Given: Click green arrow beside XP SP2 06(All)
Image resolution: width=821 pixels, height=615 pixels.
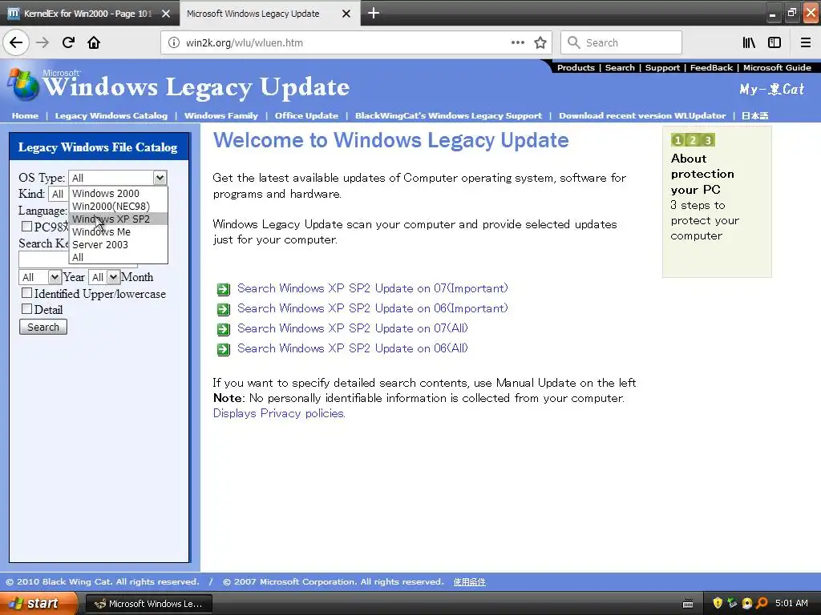Looking at the screenshot, I should 224,349.
